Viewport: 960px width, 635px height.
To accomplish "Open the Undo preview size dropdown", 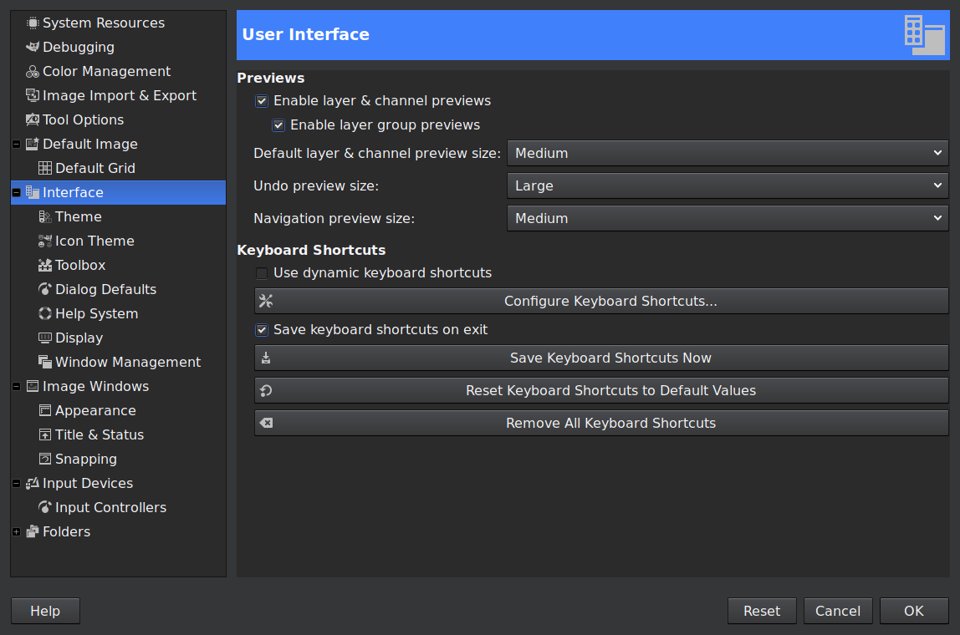I will point(727,185).
